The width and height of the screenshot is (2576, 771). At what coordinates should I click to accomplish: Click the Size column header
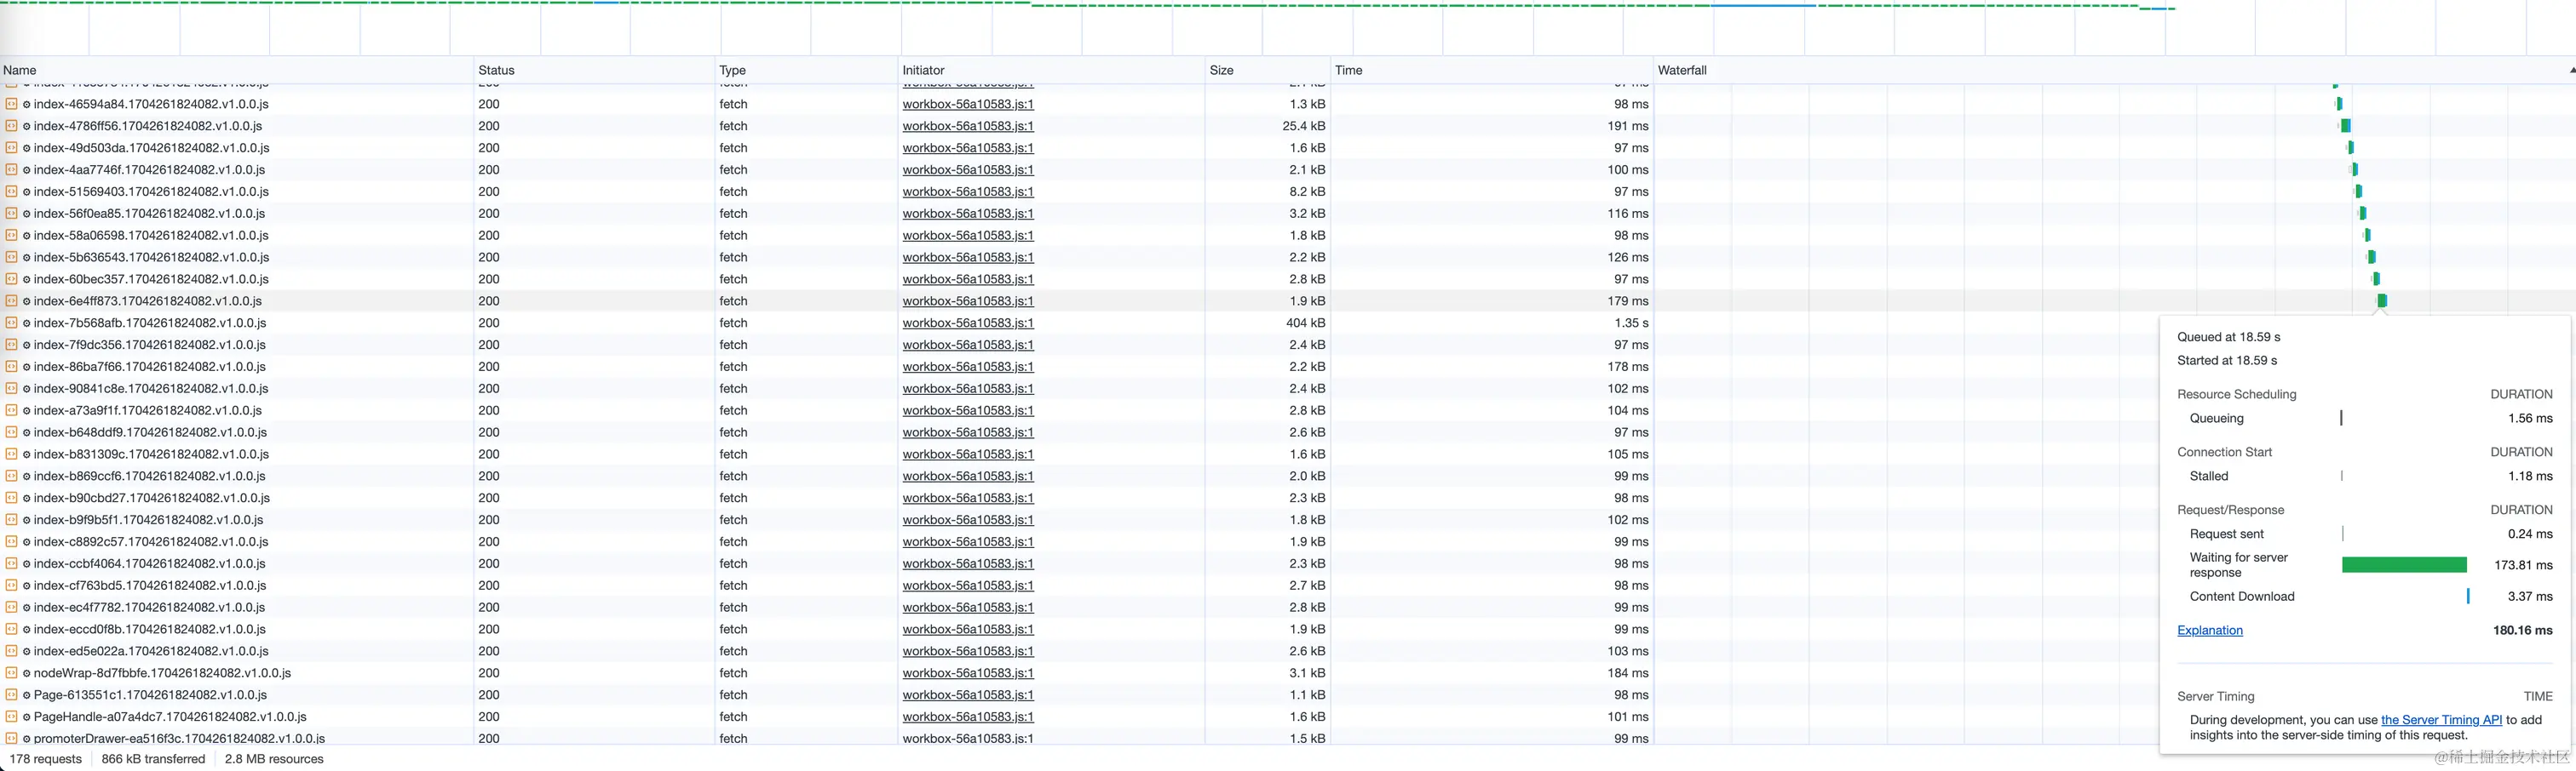pyautogui.click(x=1268, y=70)
